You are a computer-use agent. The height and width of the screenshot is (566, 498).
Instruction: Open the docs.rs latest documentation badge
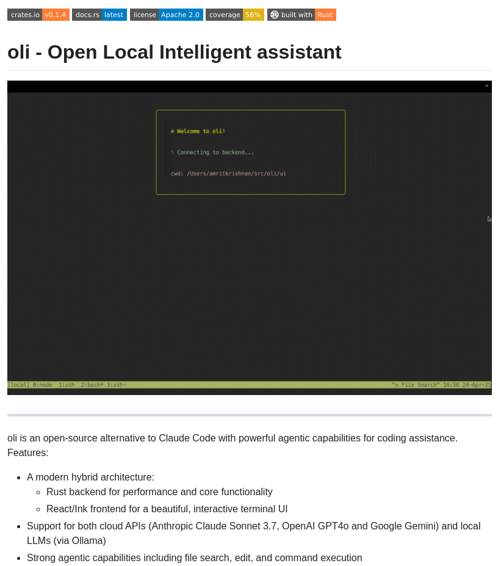(x=99, y=15)
